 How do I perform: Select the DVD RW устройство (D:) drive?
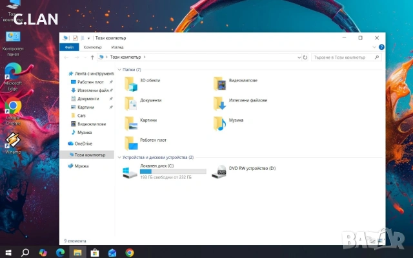pos(244,171)
